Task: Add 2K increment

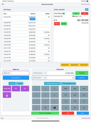Action: pos(84,101)
